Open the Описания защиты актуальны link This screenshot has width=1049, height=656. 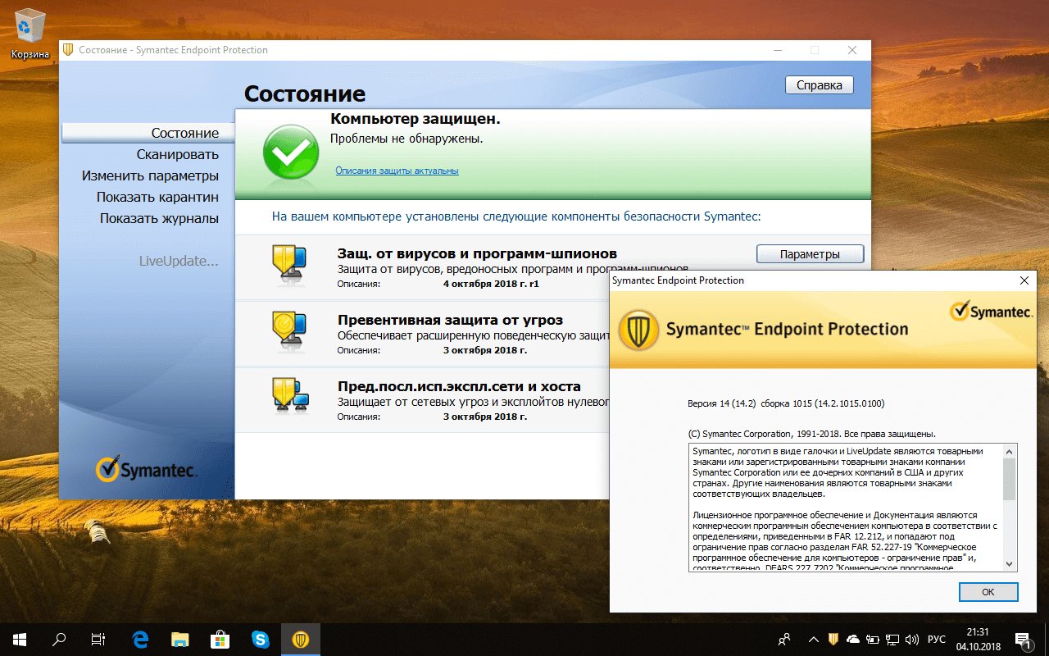pos(397,171)
